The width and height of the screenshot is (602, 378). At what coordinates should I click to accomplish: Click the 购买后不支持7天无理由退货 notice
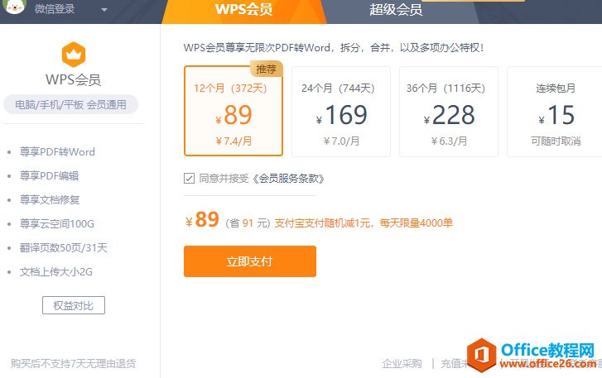click(x=74, y=363)
